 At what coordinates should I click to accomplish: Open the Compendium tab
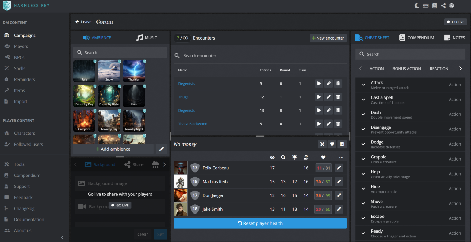416,38
